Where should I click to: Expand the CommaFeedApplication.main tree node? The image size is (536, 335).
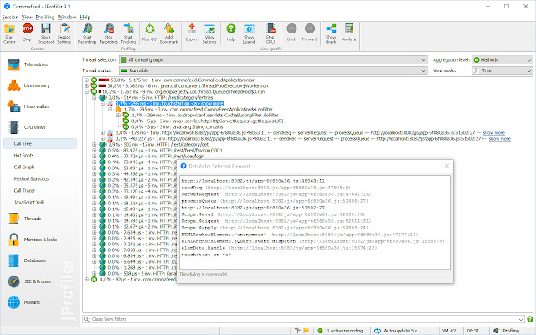click(x=86, y=80)
